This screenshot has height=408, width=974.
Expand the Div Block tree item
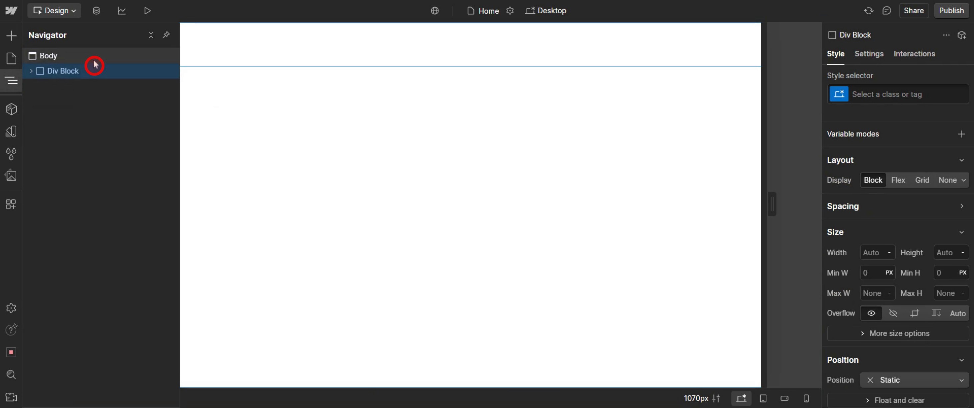click(31, 71)
